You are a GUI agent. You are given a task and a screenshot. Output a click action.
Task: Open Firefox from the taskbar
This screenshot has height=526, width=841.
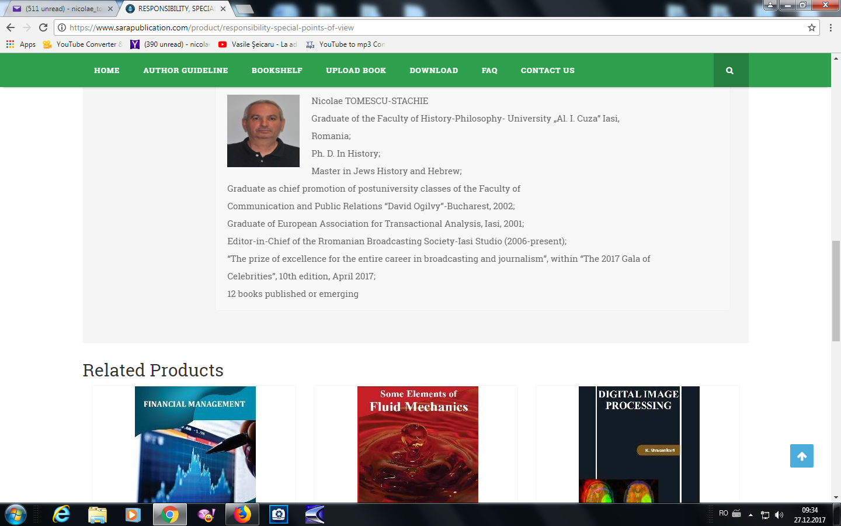point(242,514)
